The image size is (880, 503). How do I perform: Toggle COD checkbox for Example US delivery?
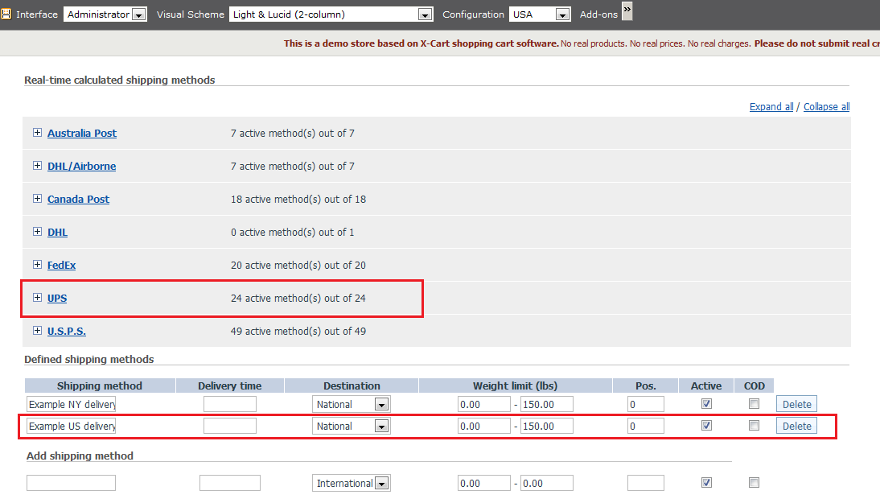(755, 426)
